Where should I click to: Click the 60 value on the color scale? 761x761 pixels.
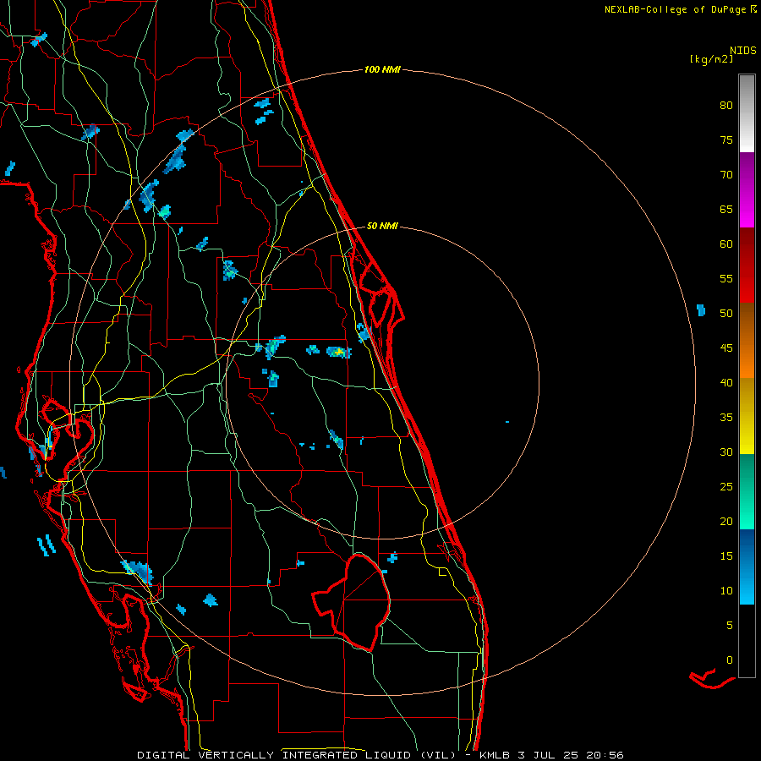pyautogui.click(x=726, y=244)
